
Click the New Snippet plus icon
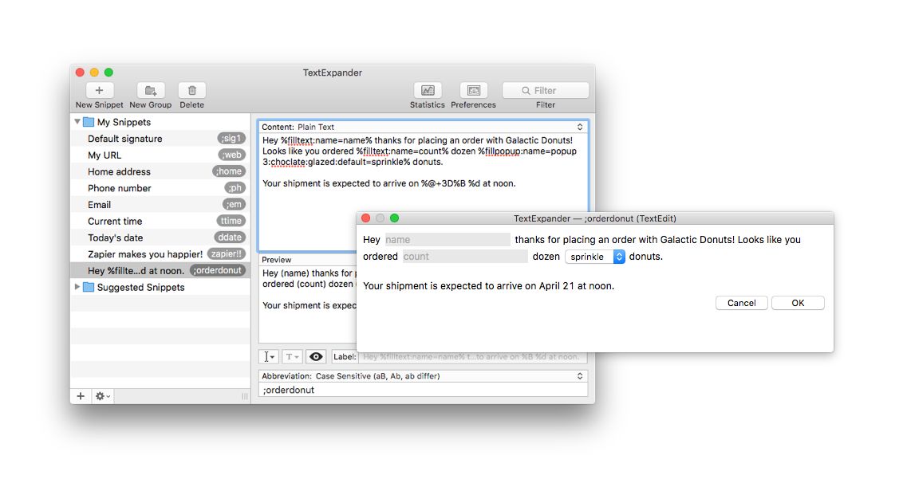coord(99,90)
